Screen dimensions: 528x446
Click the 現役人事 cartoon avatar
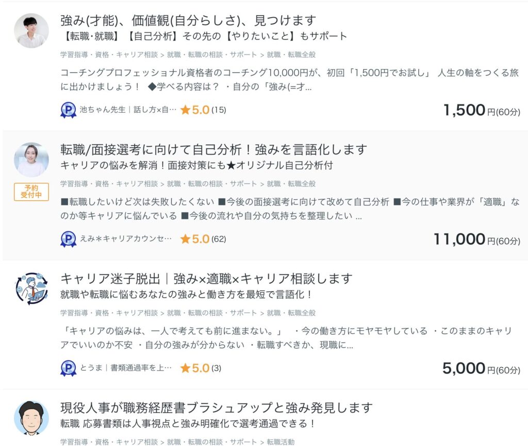click(x=31, y=418)
